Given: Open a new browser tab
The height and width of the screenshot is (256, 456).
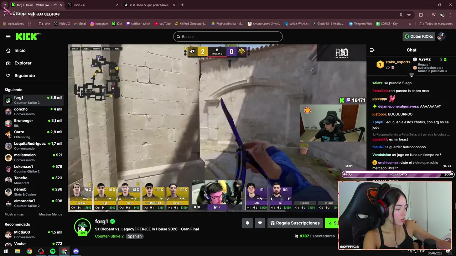Looking at the screenshot, I should (x=182, y=5).
